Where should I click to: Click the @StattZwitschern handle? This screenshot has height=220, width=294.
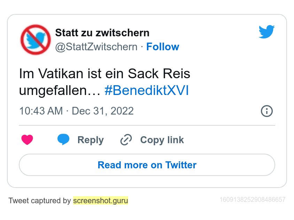(x=96, y=47)
